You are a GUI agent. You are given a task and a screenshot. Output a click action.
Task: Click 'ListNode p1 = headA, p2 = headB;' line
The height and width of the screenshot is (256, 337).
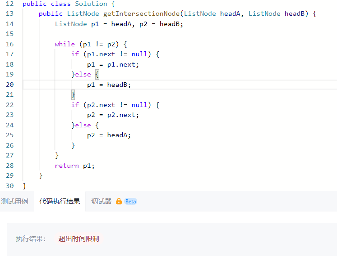click(119, 24)
